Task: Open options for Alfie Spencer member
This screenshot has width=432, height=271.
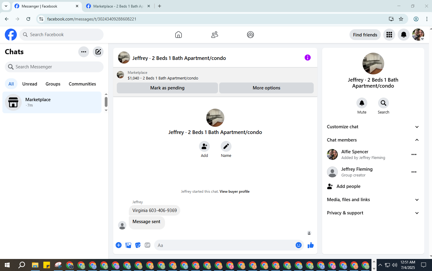Action: click(x=414, y=154)
